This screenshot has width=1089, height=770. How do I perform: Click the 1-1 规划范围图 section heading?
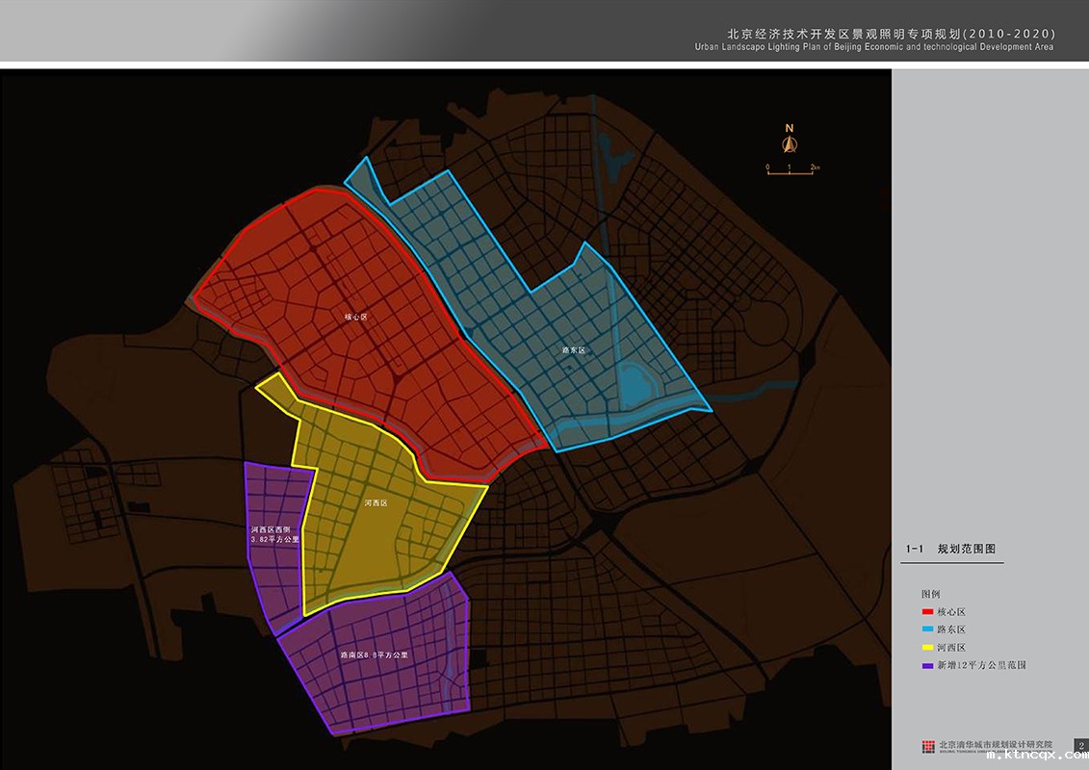click(950, 550)
